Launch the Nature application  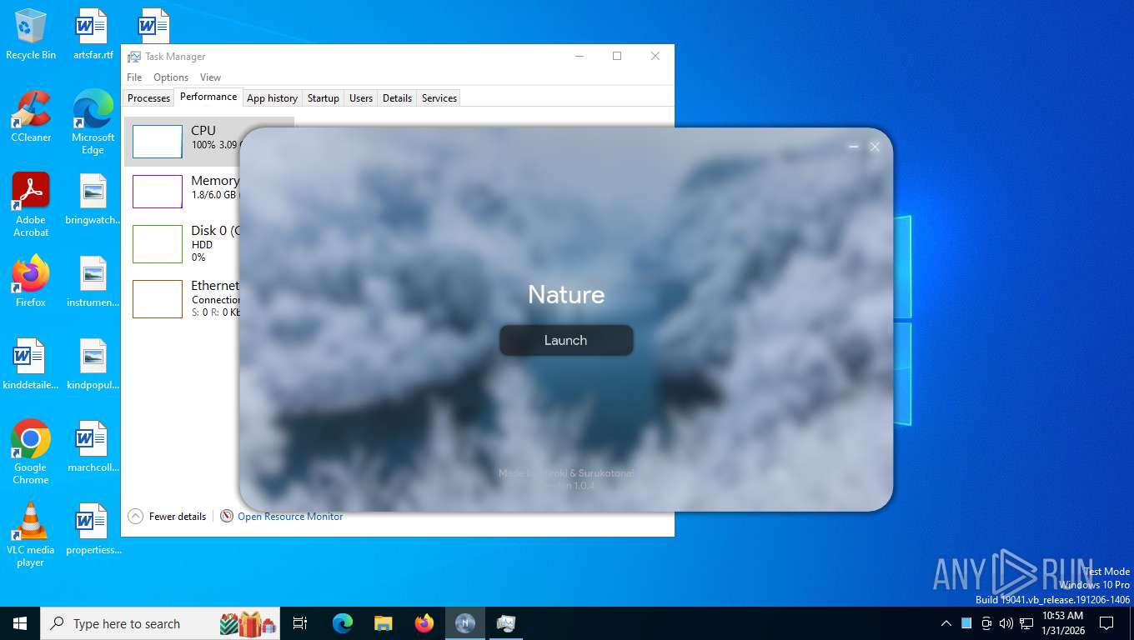click(x=566, y=340)
